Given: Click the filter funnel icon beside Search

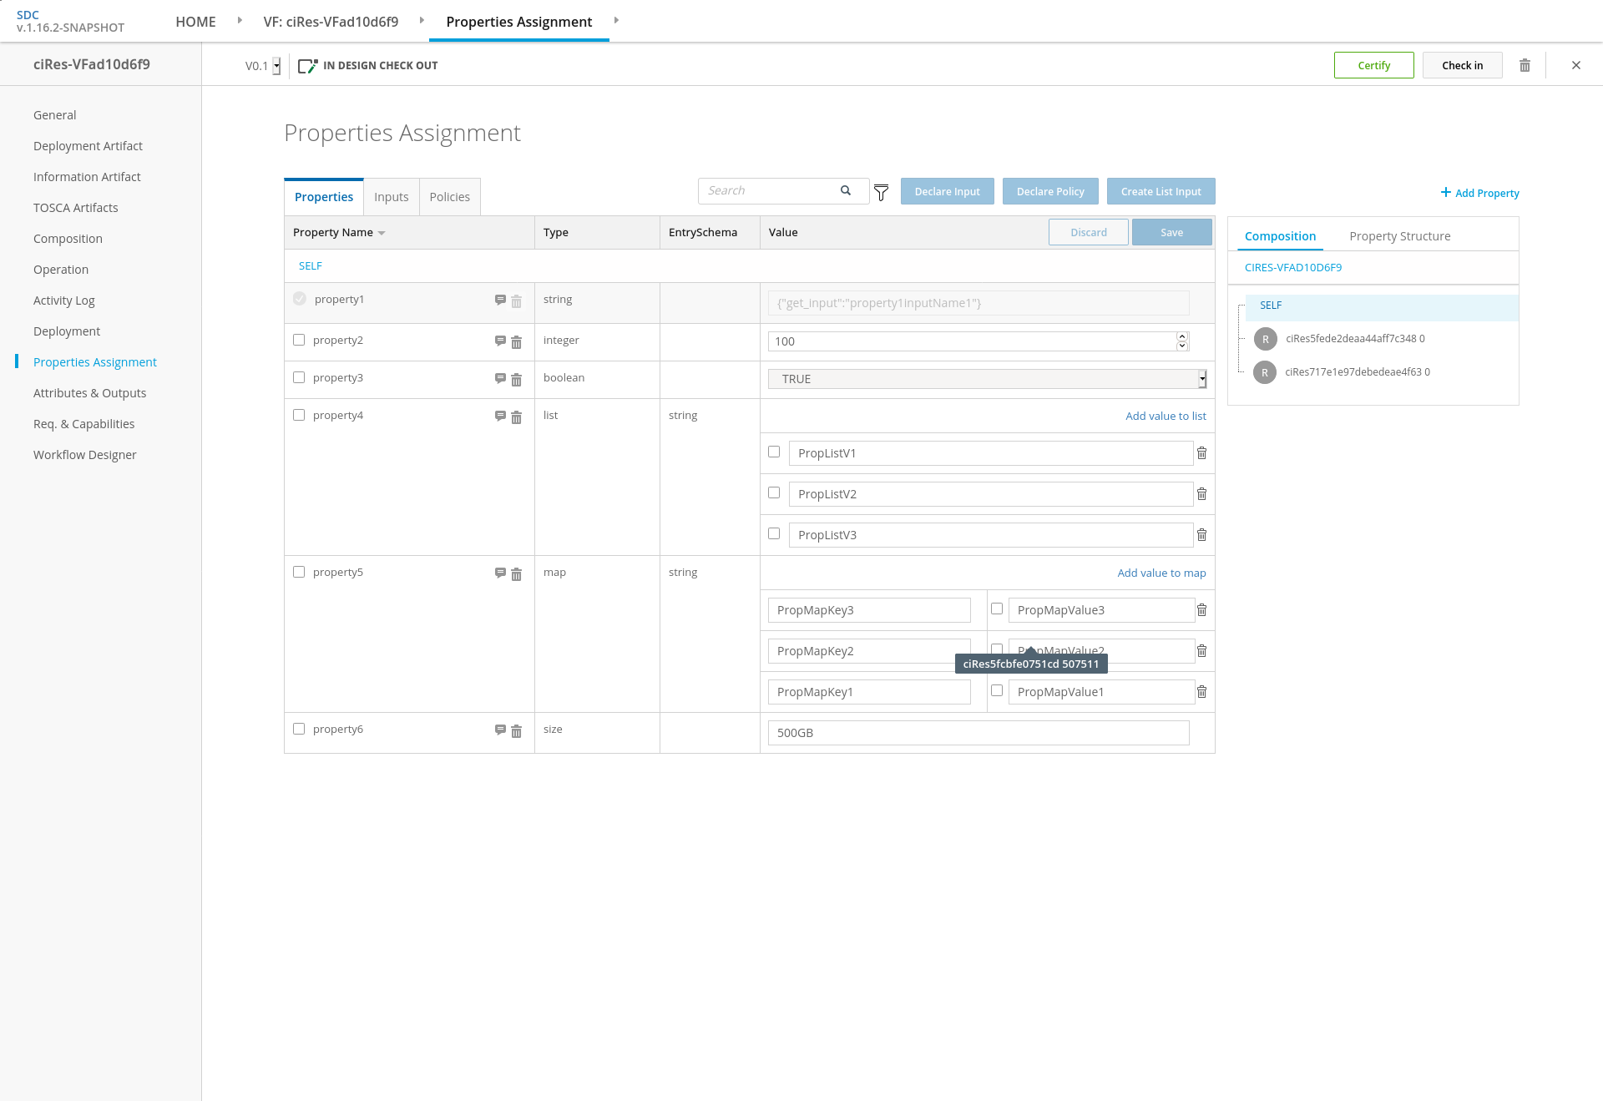Looking at the screenshot, I should [x=881, y=193].
